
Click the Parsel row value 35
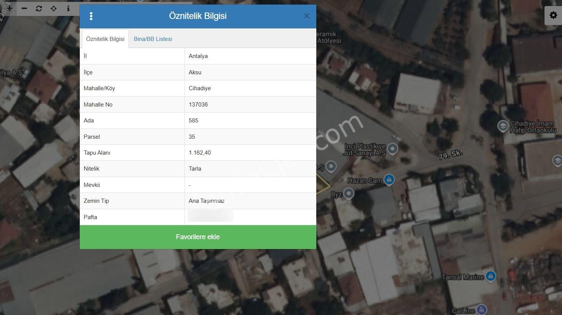(x=192, y=137)
